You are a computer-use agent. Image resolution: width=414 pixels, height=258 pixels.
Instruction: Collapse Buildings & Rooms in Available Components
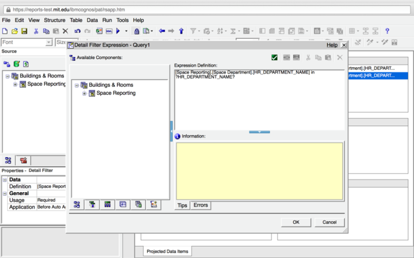point(77,85)
